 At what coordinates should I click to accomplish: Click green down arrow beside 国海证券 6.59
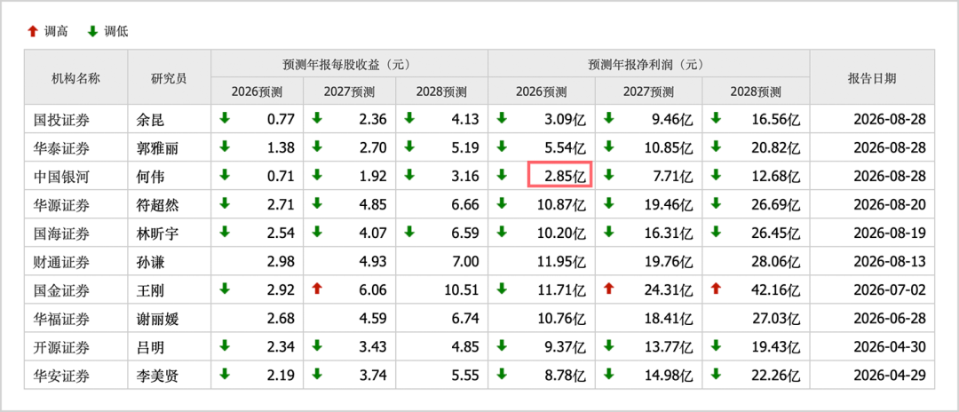pos(409,233)
